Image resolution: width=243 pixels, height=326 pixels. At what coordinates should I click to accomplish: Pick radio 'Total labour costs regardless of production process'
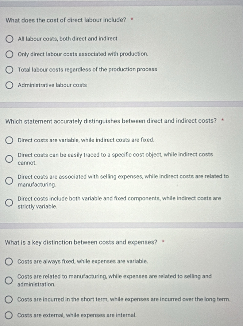pyautogui.click(x=10, y=70)
